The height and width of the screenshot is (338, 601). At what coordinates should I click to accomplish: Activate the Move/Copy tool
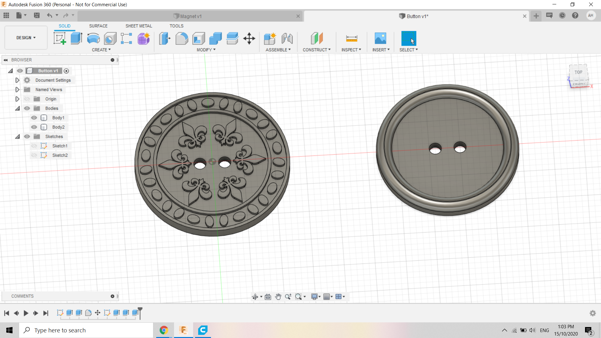click(x=249, y=38)
